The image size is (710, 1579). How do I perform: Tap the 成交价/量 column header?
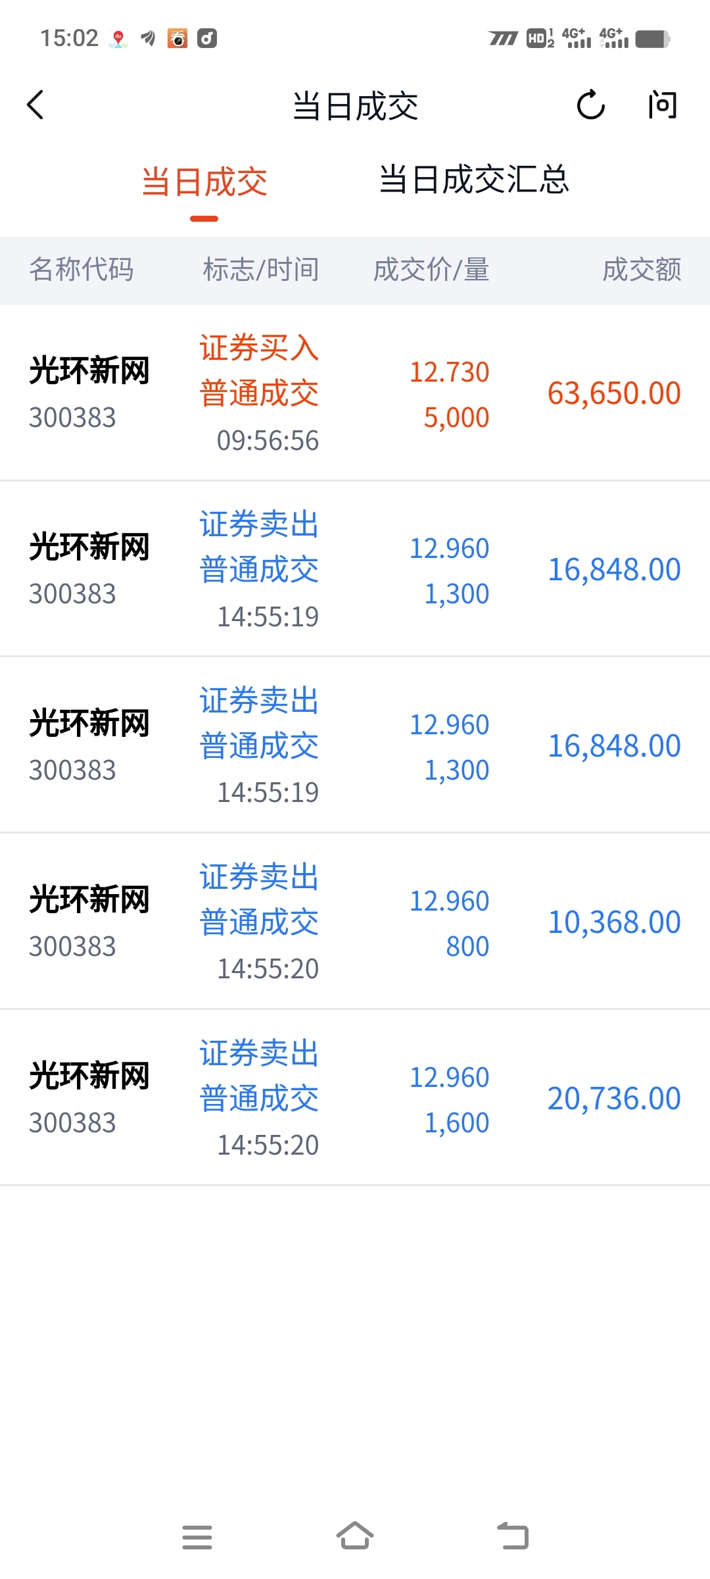click(x=431, y=270)
